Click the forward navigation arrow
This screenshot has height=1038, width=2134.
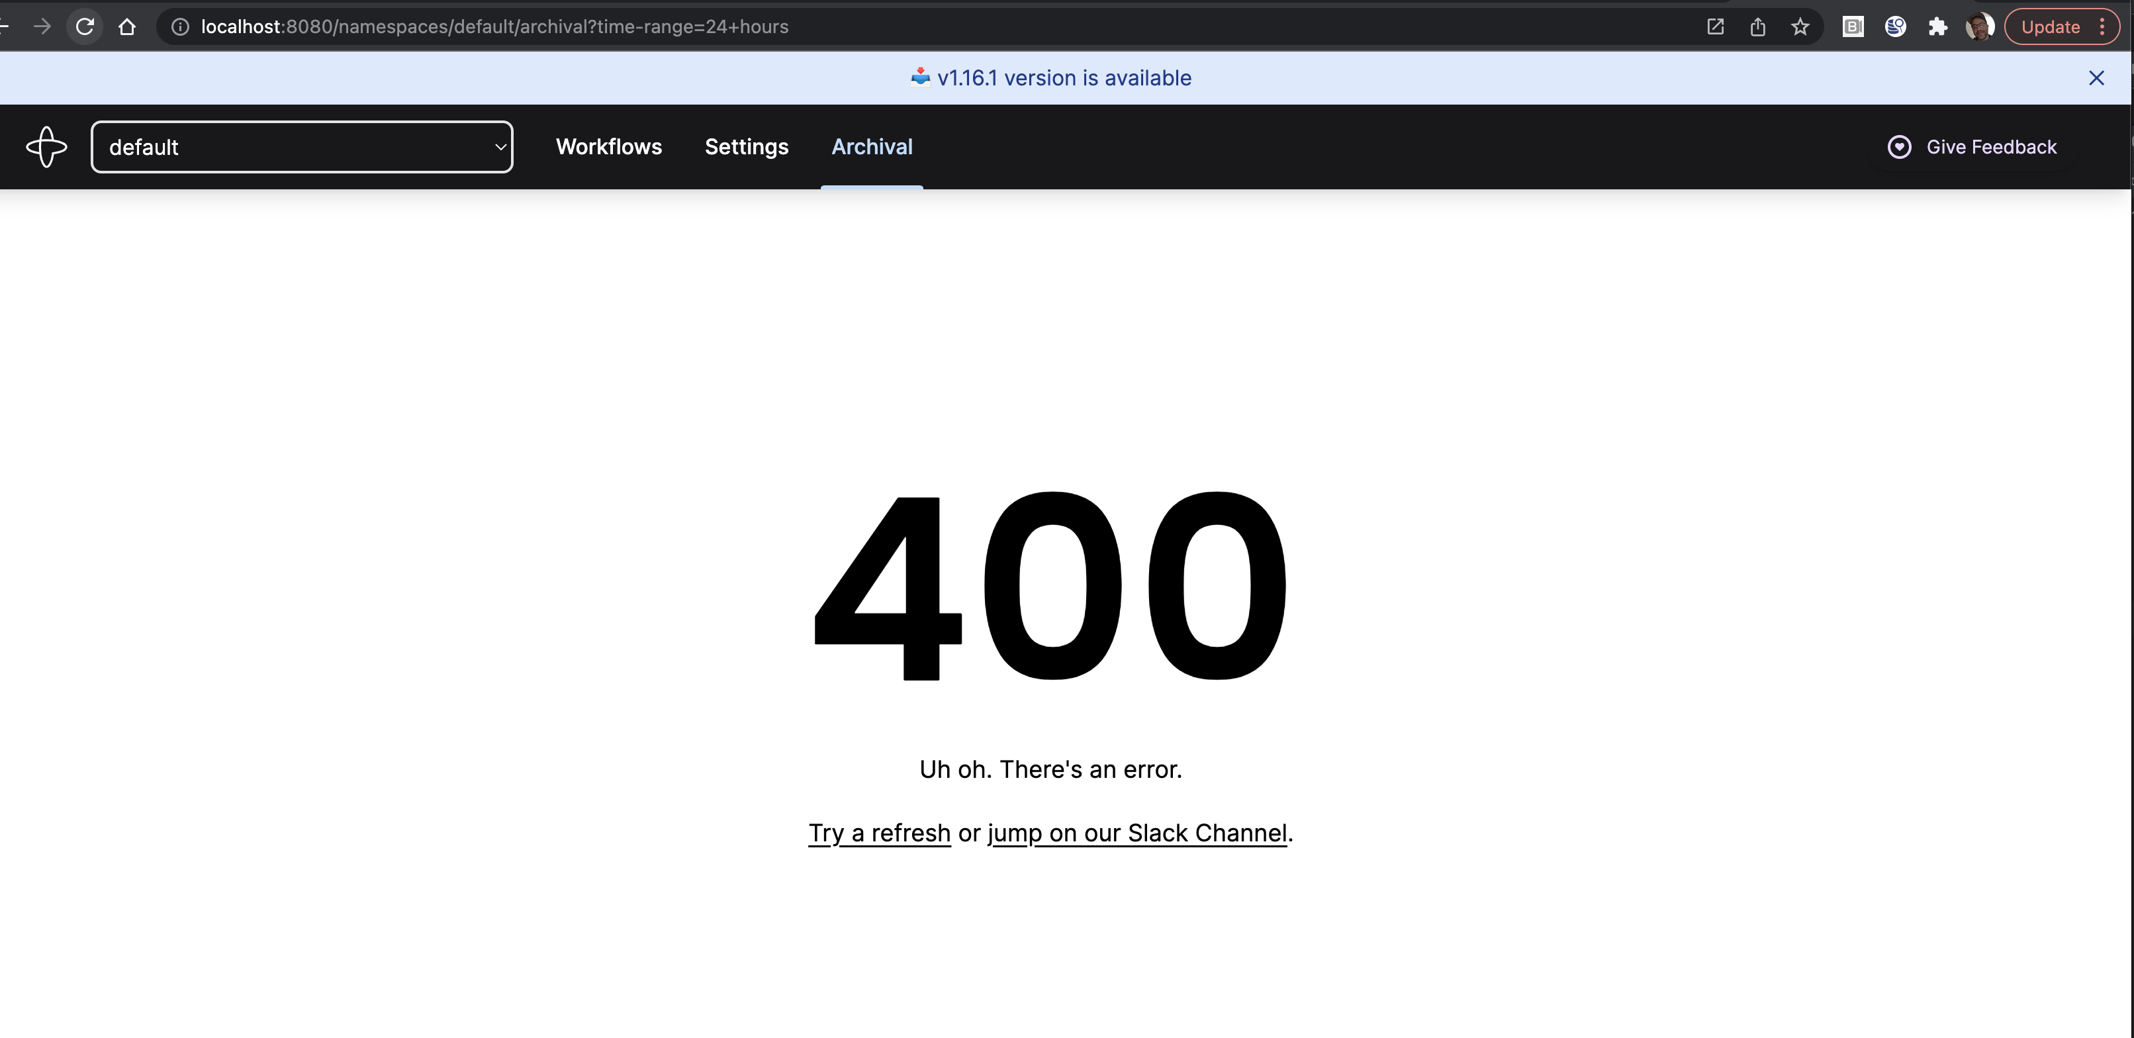tap(42, 26)
